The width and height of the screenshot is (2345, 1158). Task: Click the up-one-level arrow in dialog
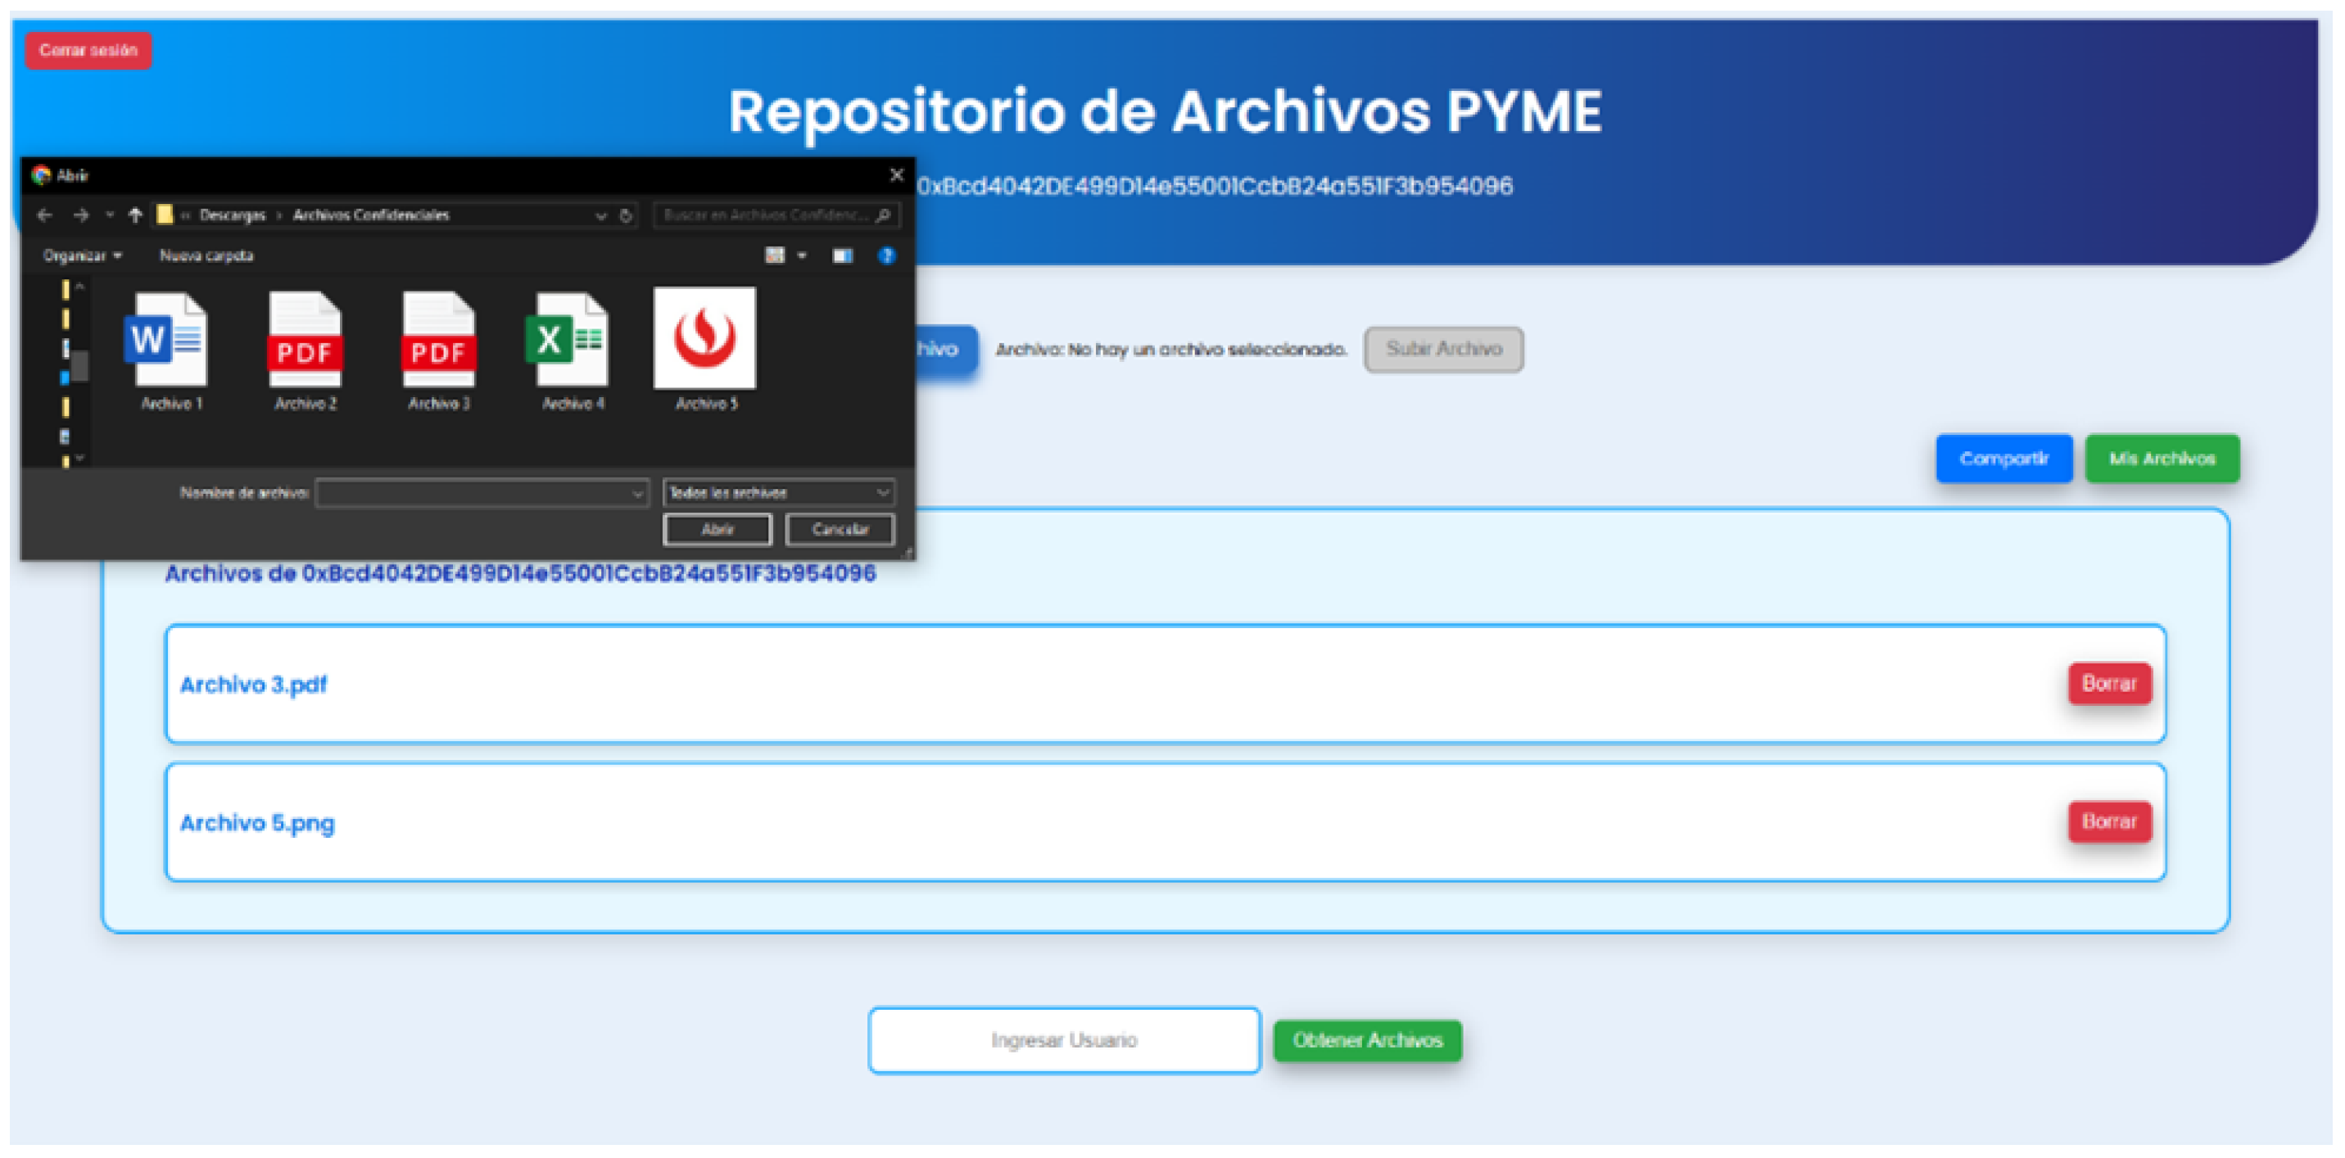click(x=136, y=215)
